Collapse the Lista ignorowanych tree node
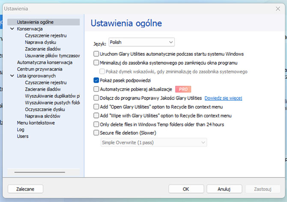Viewport: 287px width, 202px height. [12, 76]
